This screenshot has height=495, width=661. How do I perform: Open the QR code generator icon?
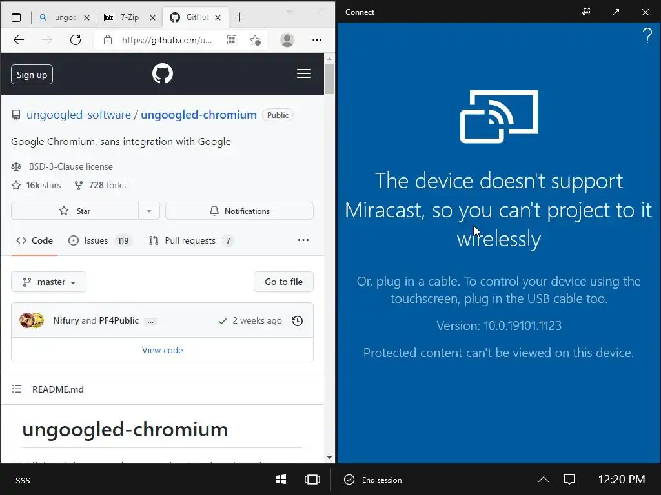coord(232,40)
